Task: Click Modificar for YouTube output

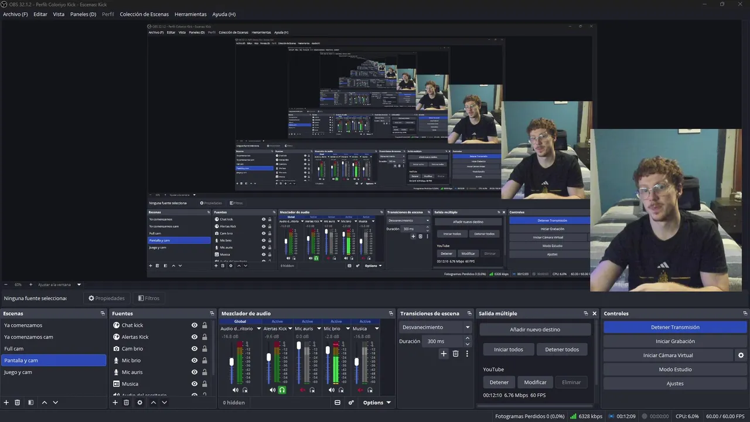Action: coord(535,382)
